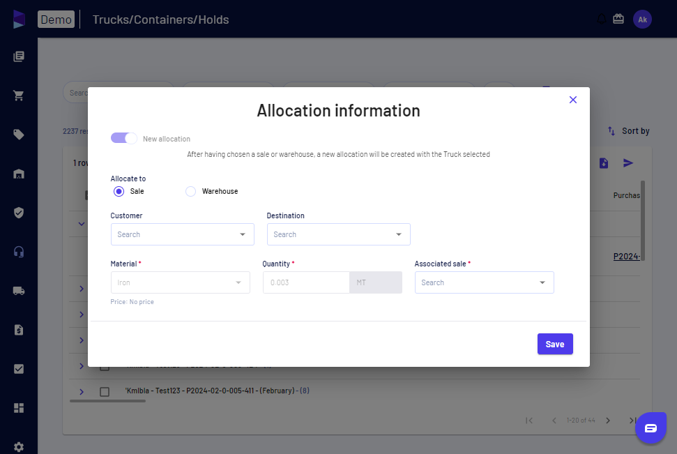Screen dimensions: 677x454
Task: Open the shopping cart sidebar icon
Action: pyautogui.click(x=19, y=96)
